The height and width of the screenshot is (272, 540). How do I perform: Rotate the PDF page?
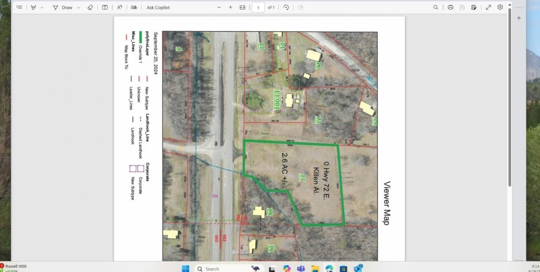[x=286, y=7]
